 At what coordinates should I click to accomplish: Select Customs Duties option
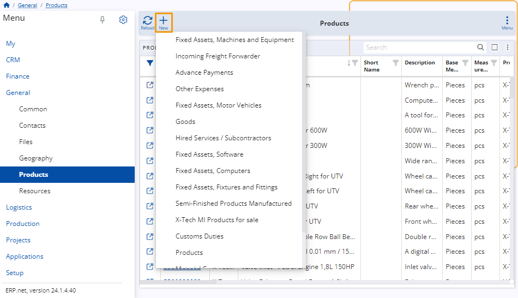[x=200, y=236]
